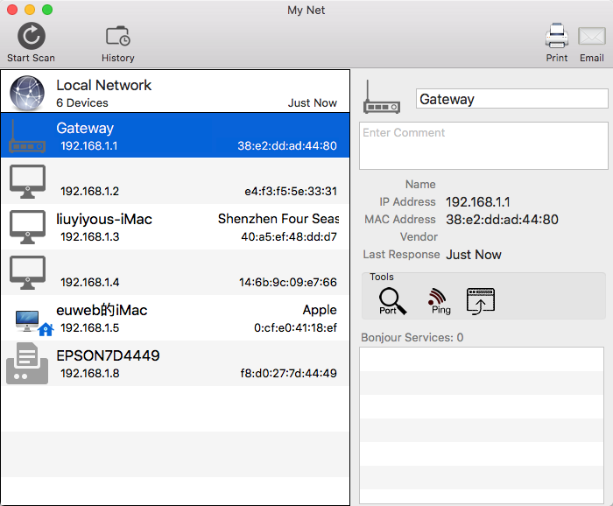
Task: Select the row with IP 192.168.1.4
Action: (x=175, y=272)
